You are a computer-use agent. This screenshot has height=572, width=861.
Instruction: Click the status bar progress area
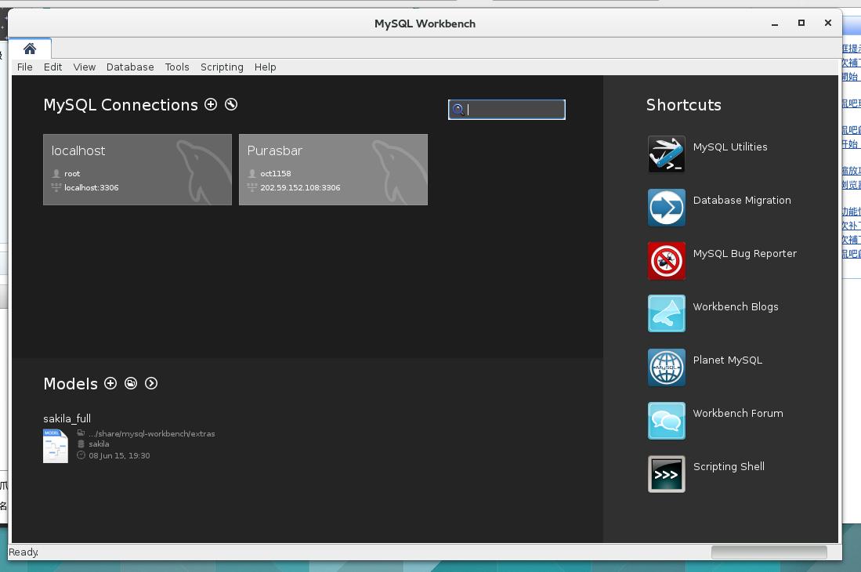pyautogui.click(x=769, y=552)
